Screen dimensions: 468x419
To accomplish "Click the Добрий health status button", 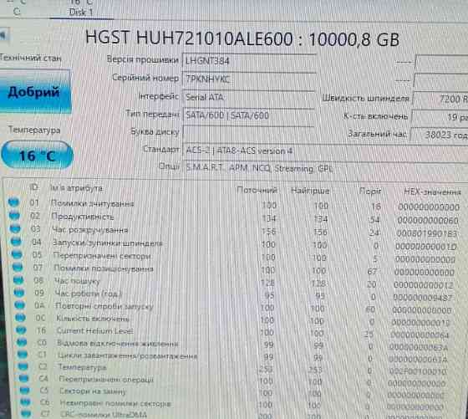I will coord(35,92).
